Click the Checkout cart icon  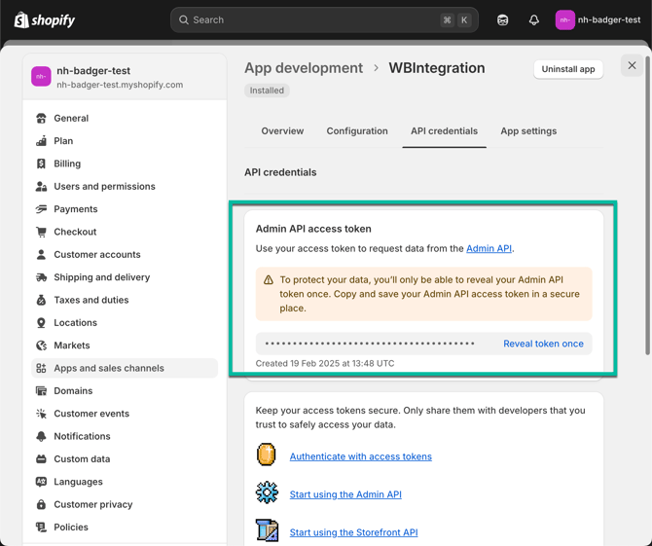point(41,232)
